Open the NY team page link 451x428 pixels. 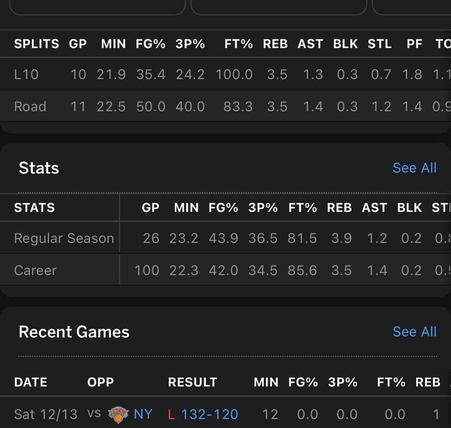[144, 414]
